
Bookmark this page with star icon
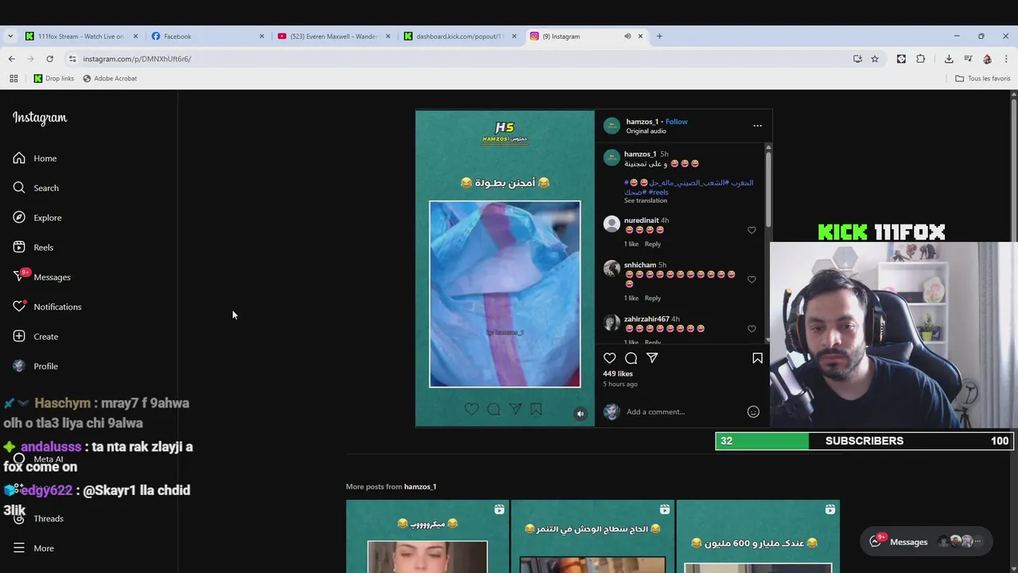(875, 59)
